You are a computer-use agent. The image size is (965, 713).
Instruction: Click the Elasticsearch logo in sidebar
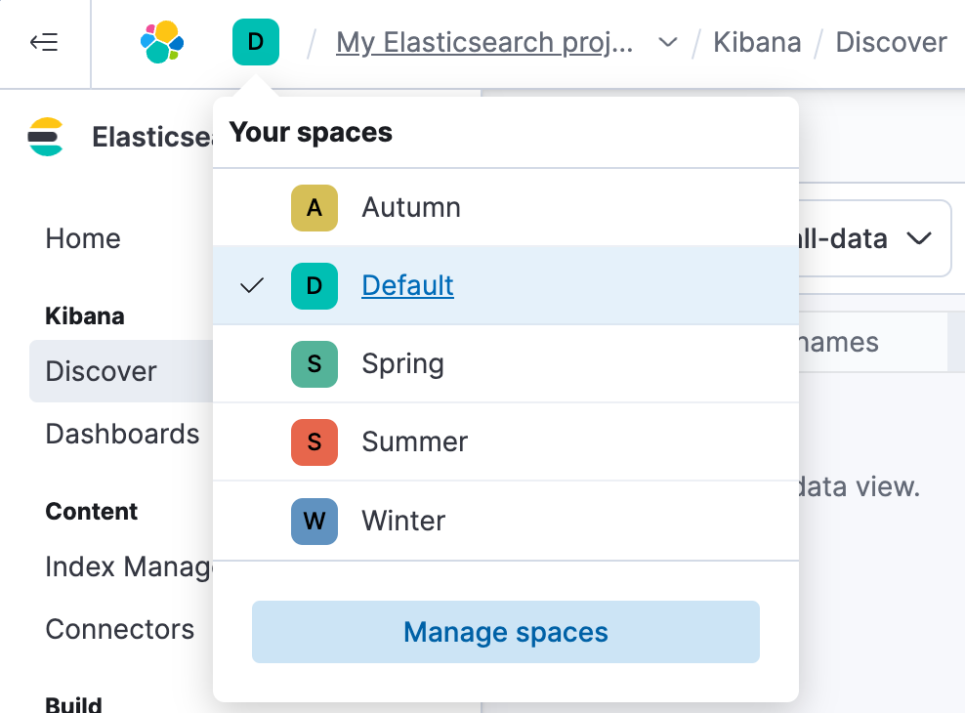click(x=46, y=137)
